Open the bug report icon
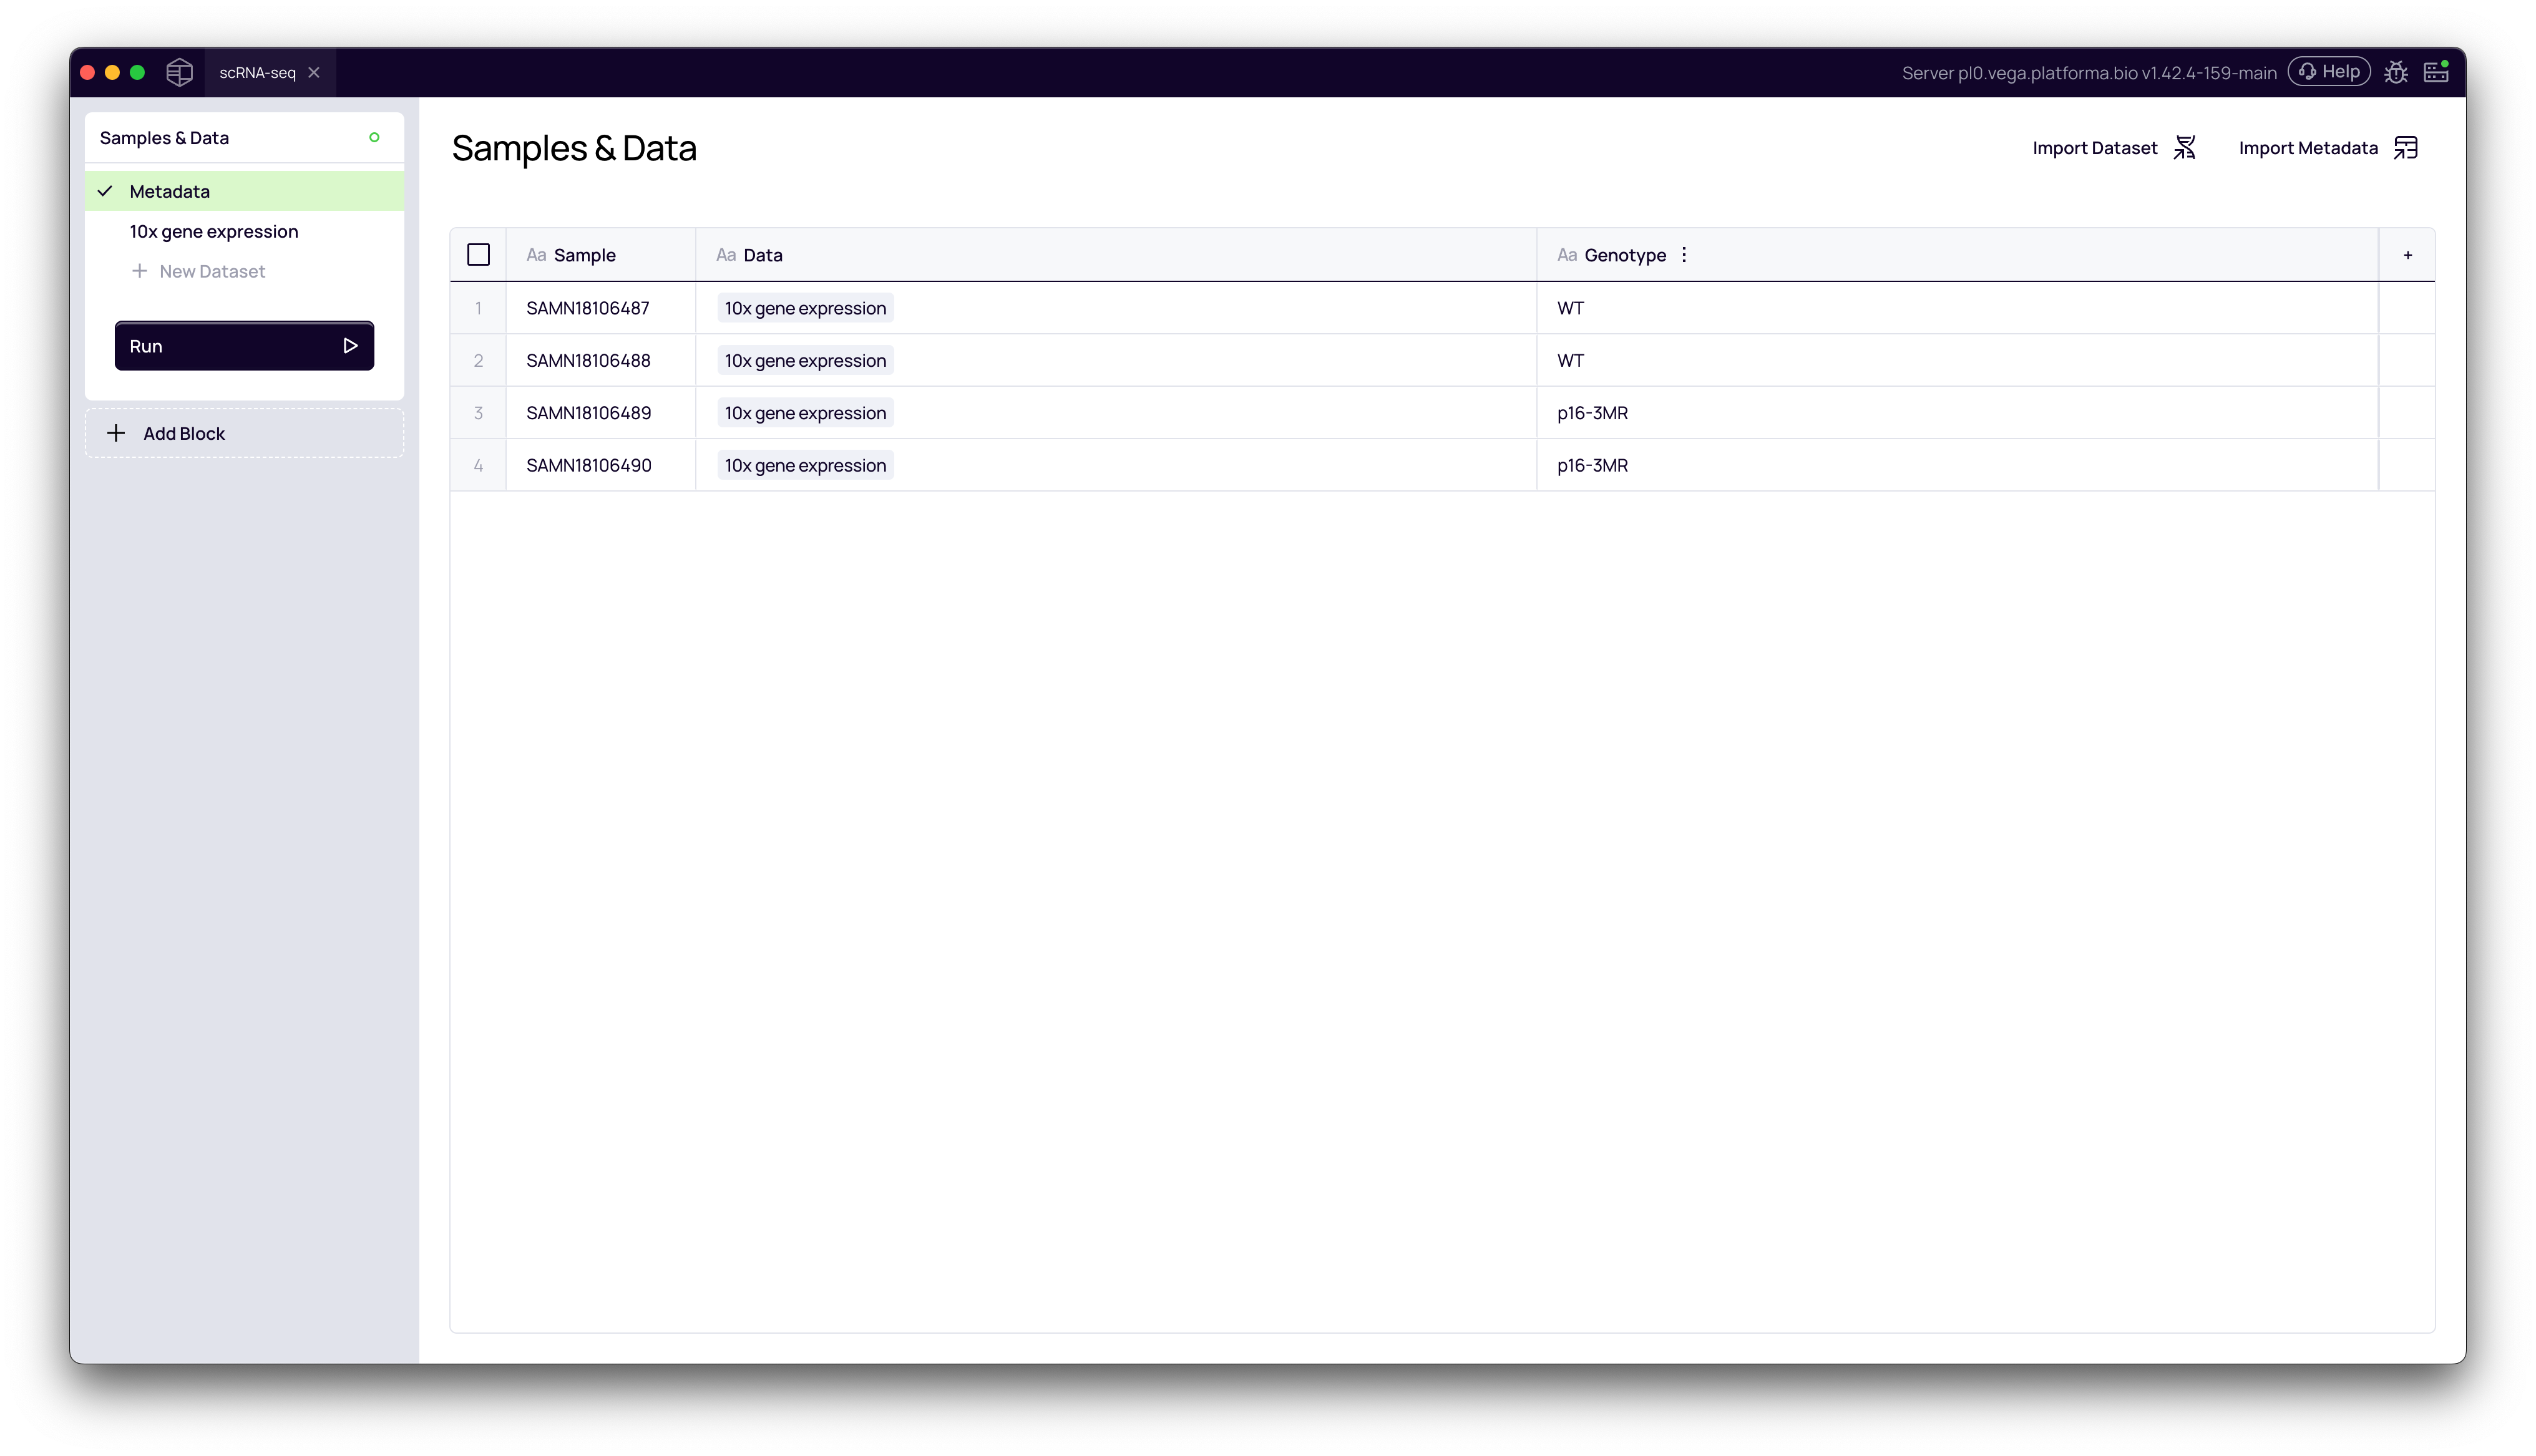This screenshot has width=2536, height=1456. click(x=2395, y=72)
